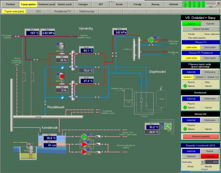Open the M14 sump pump icon
The height and width of the screenshot is (173, 221).
point(31,152)
